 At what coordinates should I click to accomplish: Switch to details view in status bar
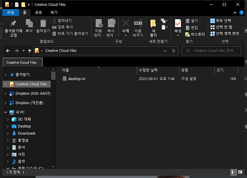233,172
